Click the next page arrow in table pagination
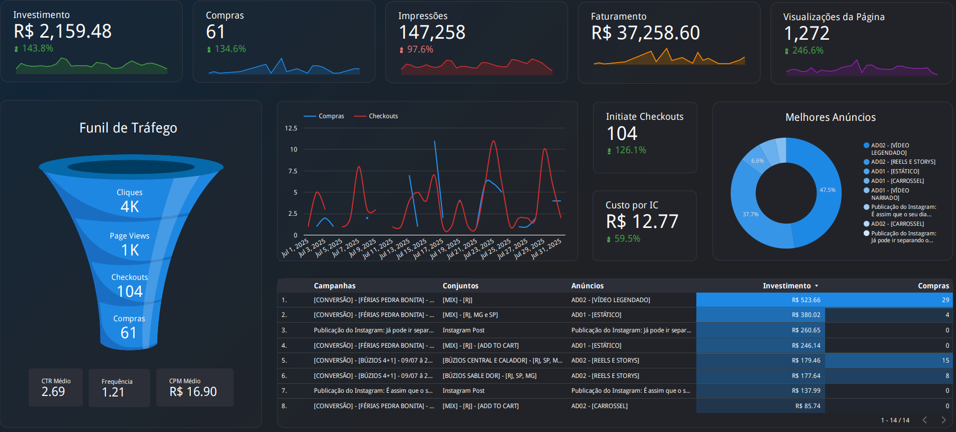Viewport: 956px width, 432px height. click(943, 420)
